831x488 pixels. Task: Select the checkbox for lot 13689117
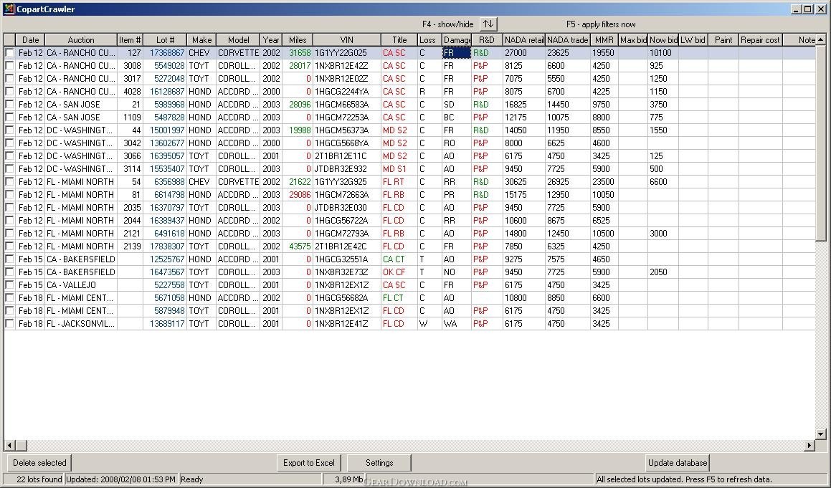(10, 324)
